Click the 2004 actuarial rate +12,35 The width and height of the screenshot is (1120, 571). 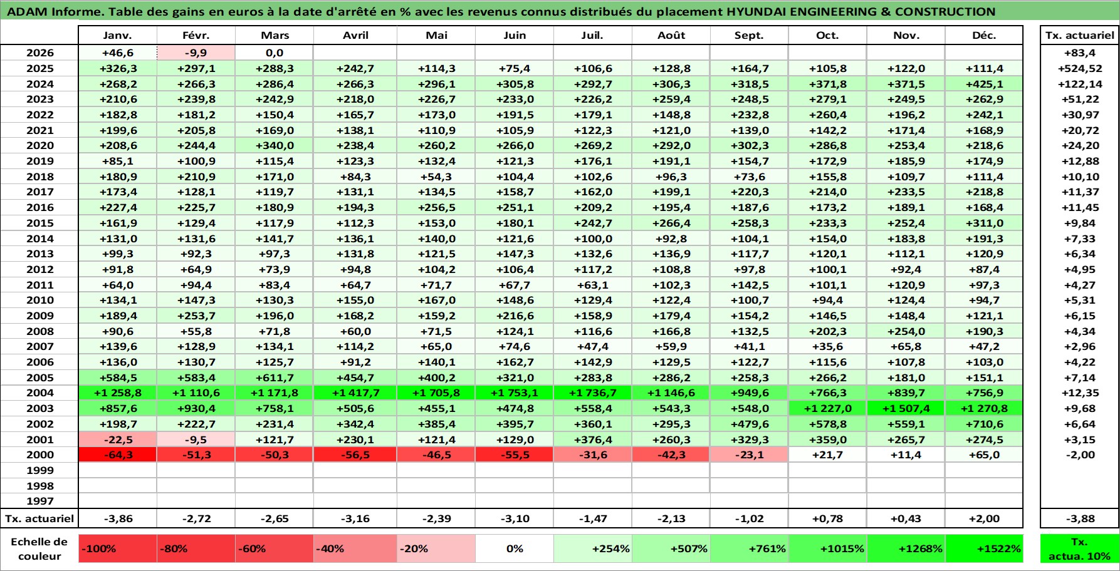click(x=1079, y=393)
